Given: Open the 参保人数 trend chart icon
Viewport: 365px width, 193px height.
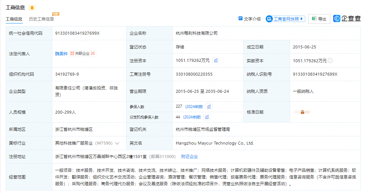Looking at the screenshot, I should coord(209,107).
